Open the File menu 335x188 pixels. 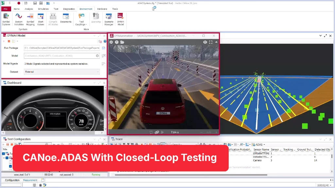[6, 9]
